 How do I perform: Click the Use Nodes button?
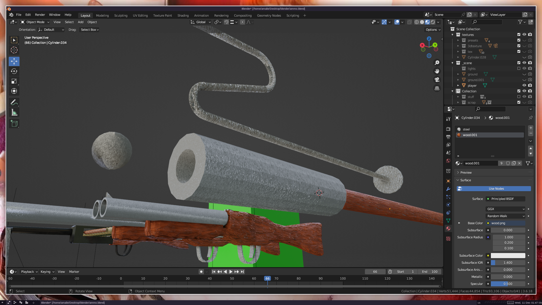tap(496, 189)
